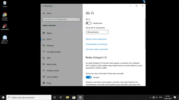Click the settings page vertical scrollbar
Image resolution: width=179 pixels, height=100 pixels.
[145, 34]
